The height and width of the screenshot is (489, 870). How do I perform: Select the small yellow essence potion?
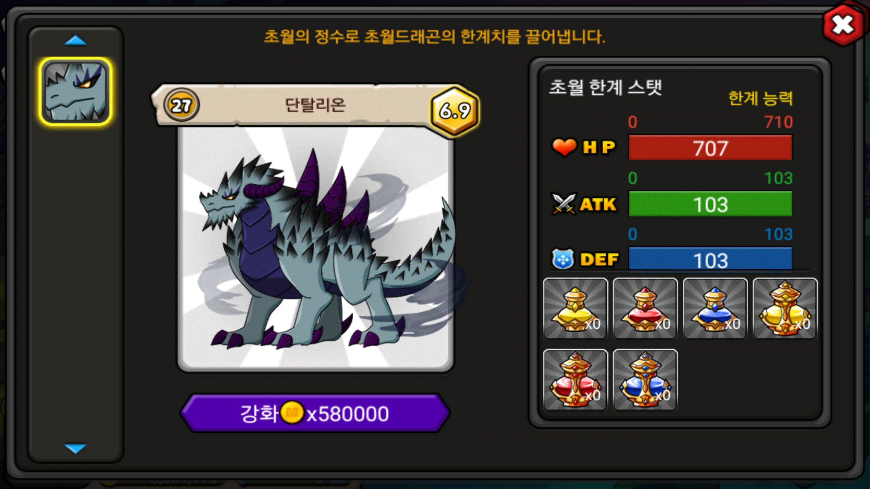tap(575, 309)
